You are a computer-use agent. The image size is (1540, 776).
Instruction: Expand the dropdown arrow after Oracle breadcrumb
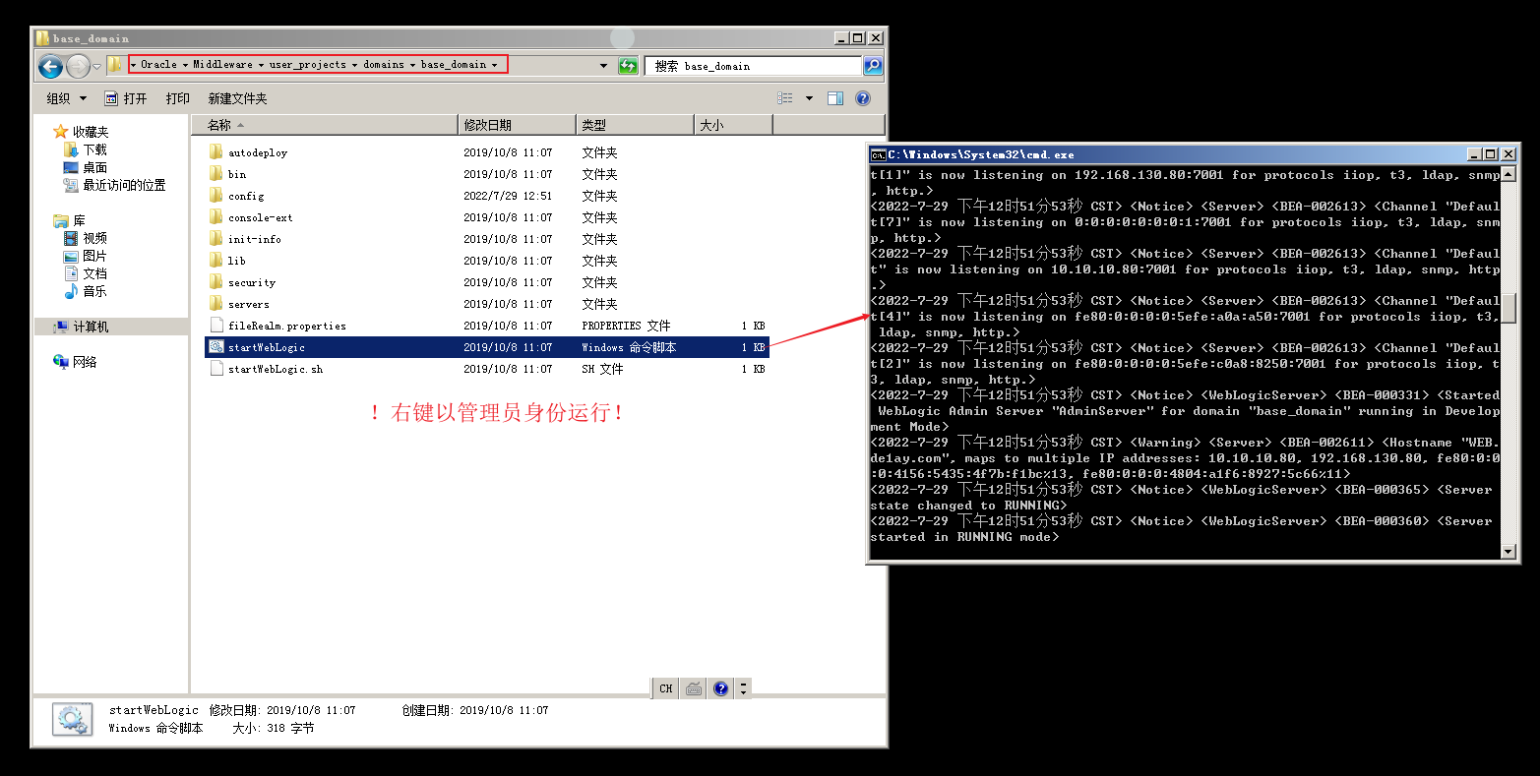point(185,65)
